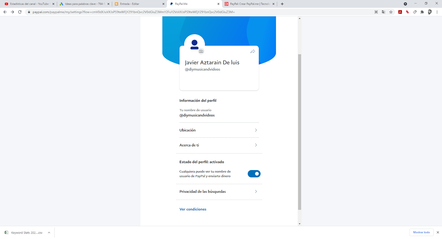Close the YouTube statistics tab
This screenshot has width=442, height=239.
click(53, 4)
